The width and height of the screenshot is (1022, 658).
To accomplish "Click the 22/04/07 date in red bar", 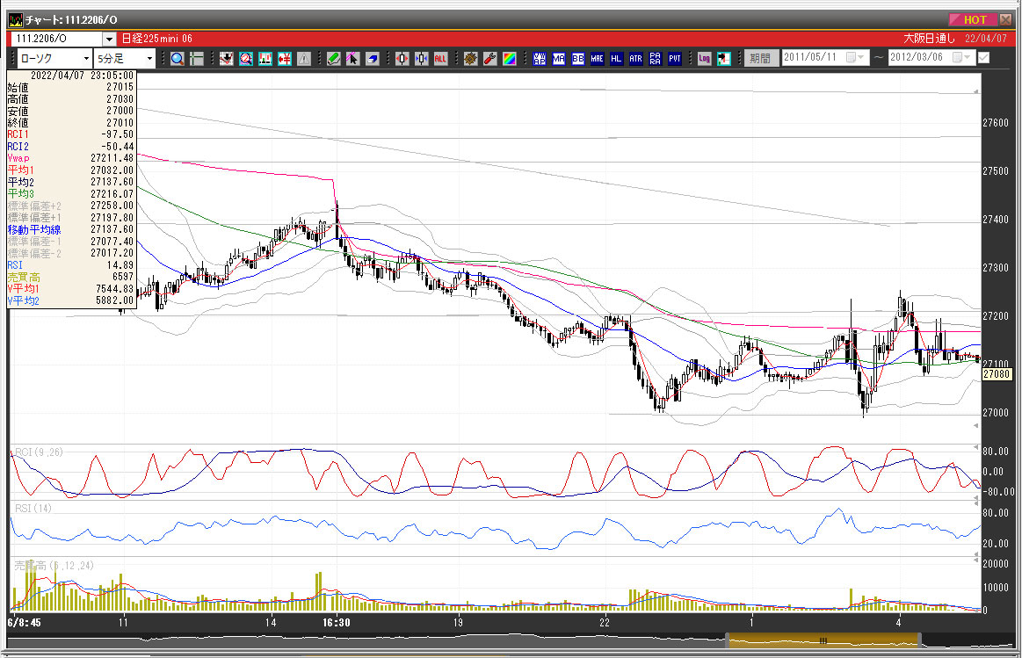I will tap(986, 39).
